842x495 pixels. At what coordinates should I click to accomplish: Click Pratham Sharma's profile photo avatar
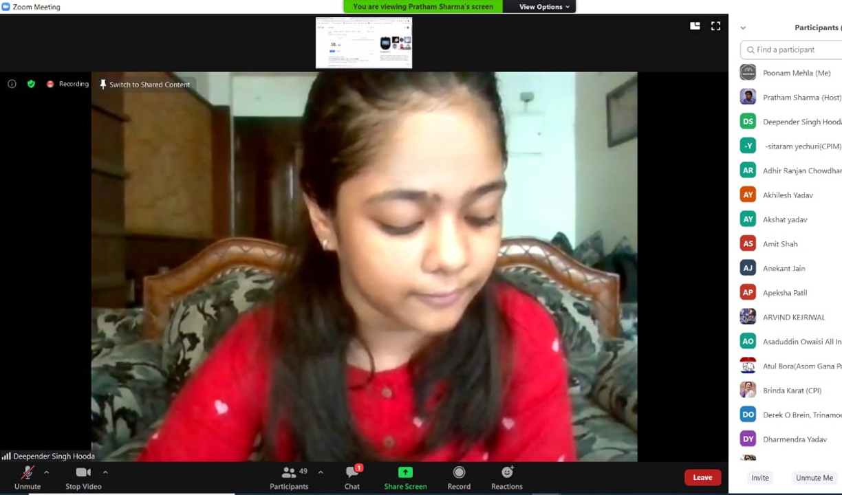click(748, 97)
